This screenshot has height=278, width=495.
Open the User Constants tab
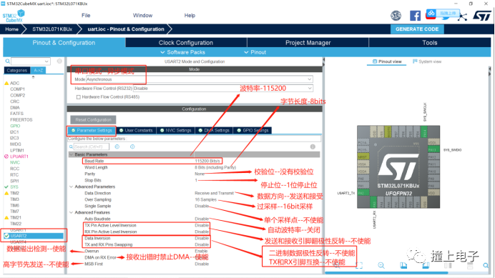[136, 130]
